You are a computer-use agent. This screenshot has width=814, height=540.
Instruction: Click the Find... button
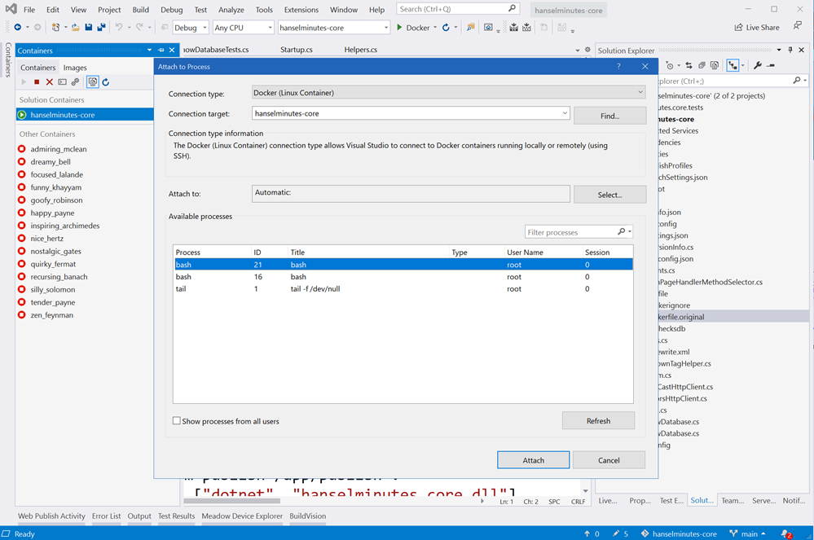[610, 116]
